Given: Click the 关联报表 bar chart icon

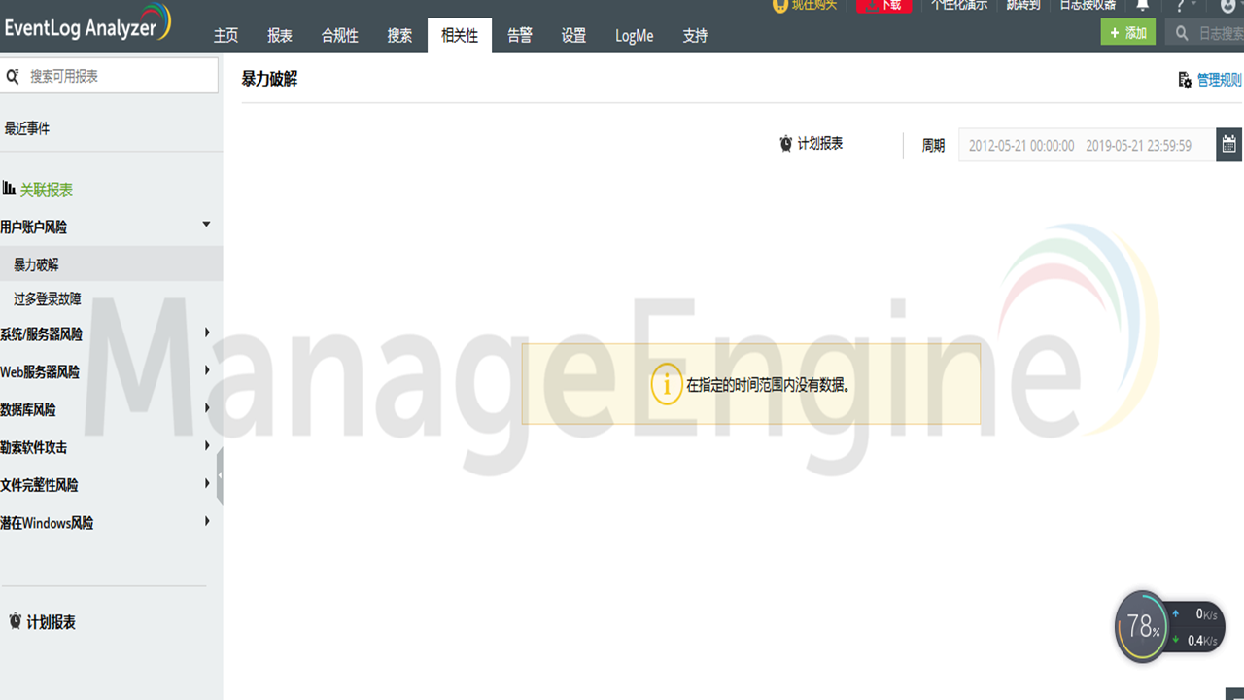Looking at the screenshot, I should [x=10, y=190].
